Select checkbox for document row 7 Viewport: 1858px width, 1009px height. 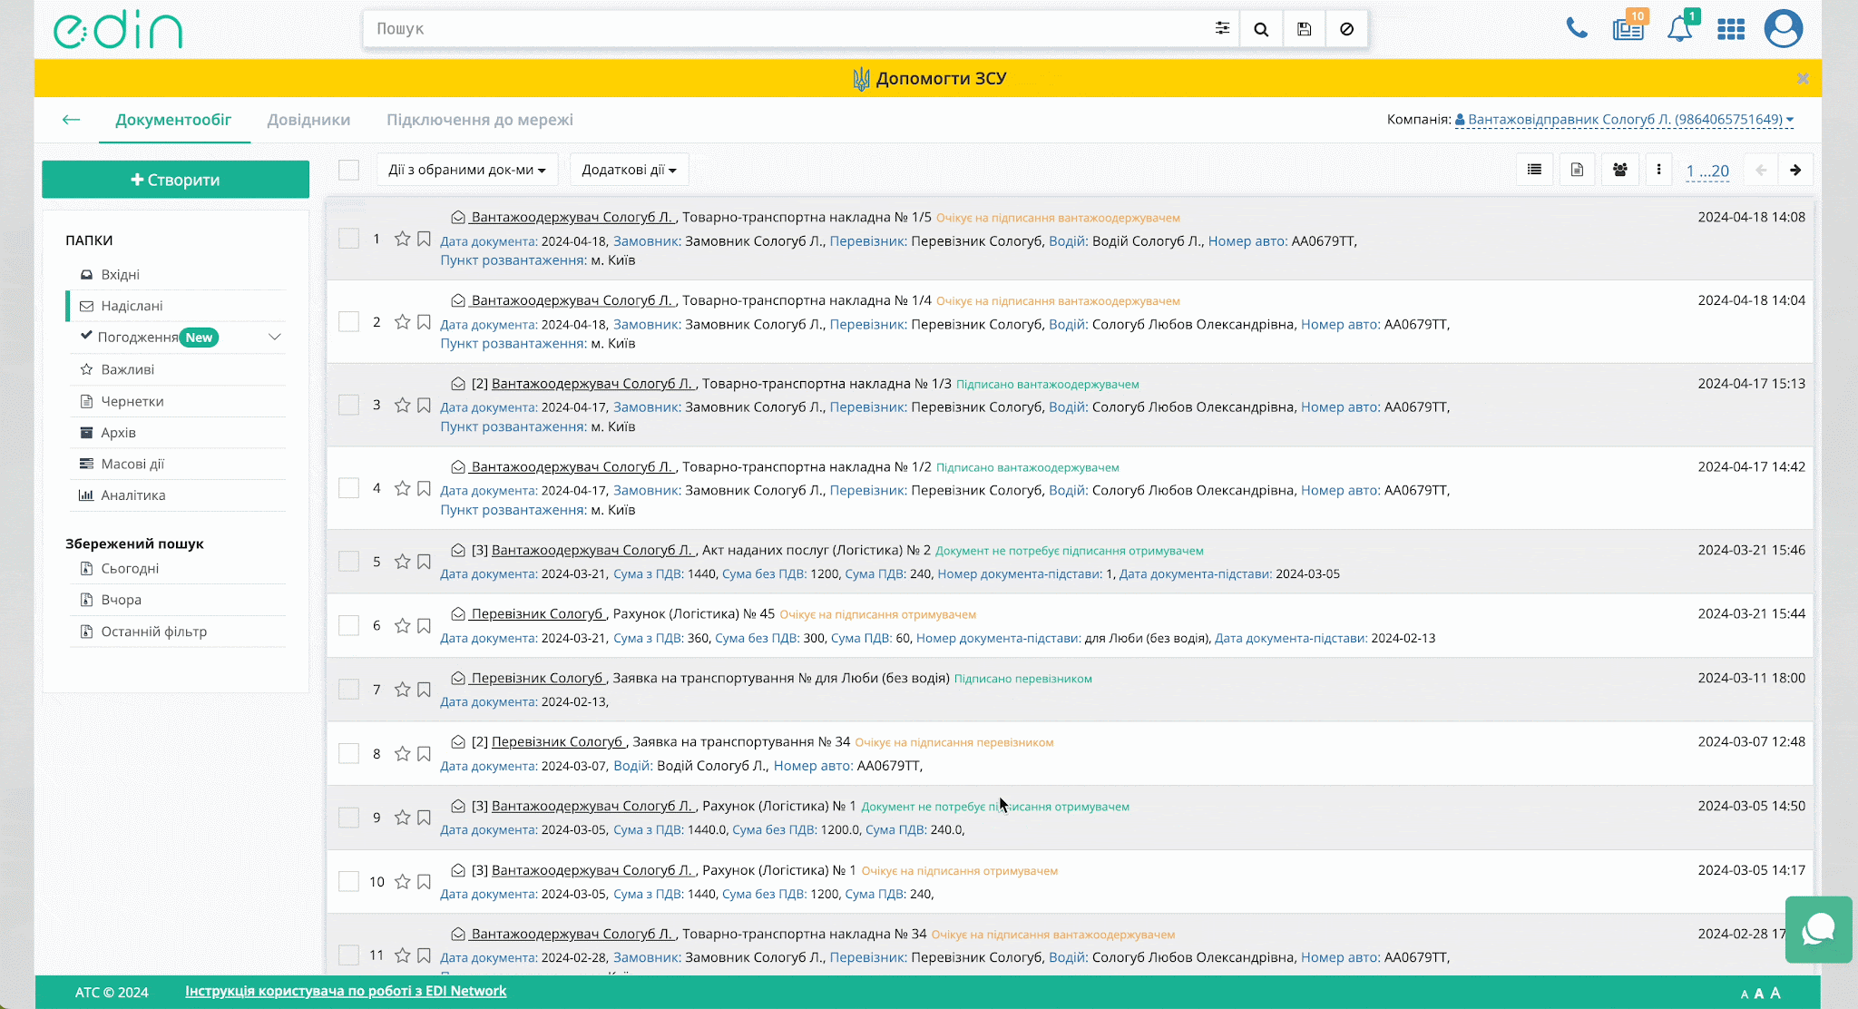click(x=348, y=690)
